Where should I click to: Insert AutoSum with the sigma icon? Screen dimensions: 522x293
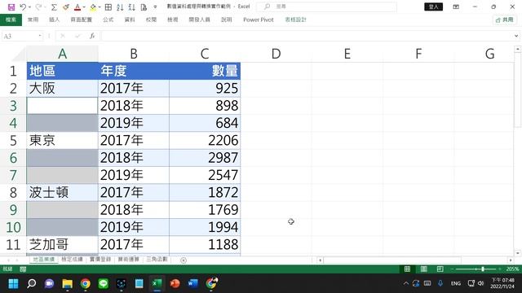(54, 7)
